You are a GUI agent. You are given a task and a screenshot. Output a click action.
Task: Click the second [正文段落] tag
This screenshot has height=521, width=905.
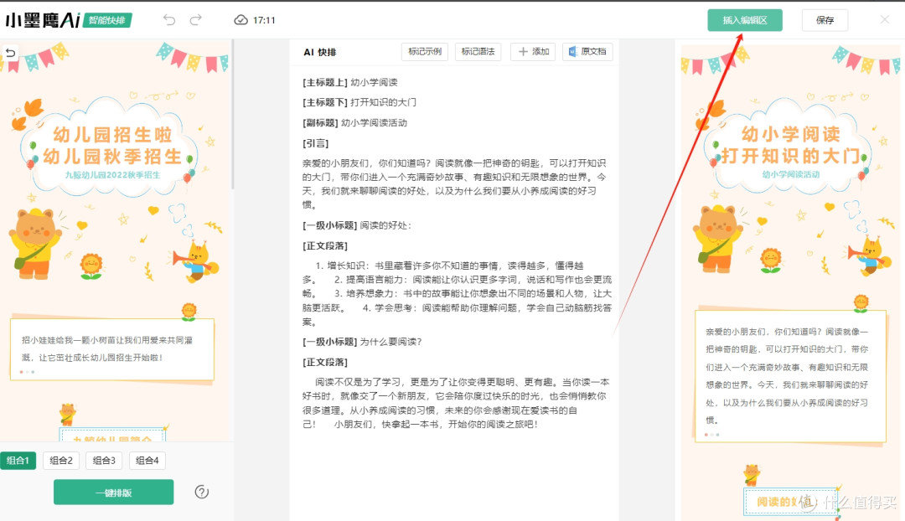pyautogui.click(x=325, y=363)
